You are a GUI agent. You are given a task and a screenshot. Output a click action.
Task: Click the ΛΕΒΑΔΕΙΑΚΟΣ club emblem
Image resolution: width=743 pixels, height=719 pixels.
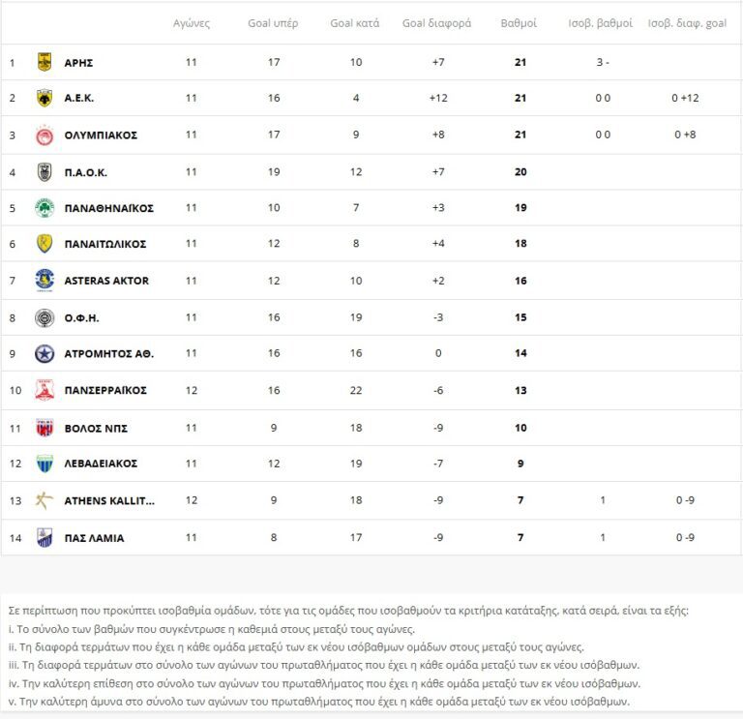[44, 464]
